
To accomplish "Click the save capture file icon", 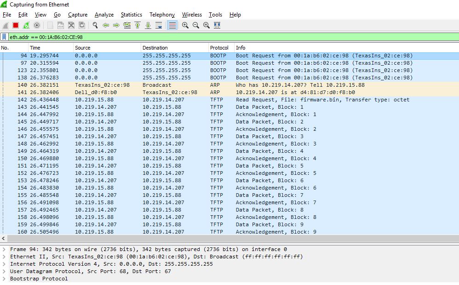I will coord(61,25).
